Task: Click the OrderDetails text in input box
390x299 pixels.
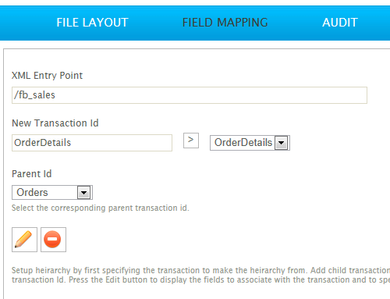Action: coord(42,143)
